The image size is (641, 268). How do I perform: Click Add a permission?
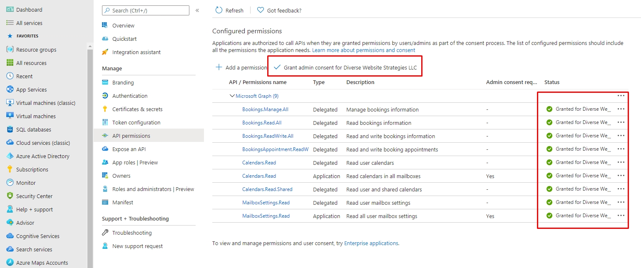point(241,67)
